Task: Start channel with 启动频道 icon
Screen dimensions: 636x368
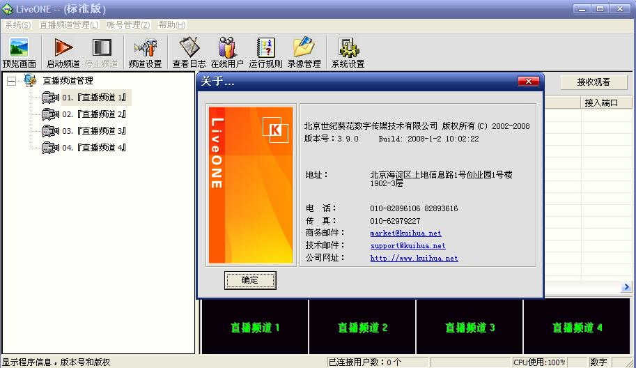Action: click(x=63, y=53)
